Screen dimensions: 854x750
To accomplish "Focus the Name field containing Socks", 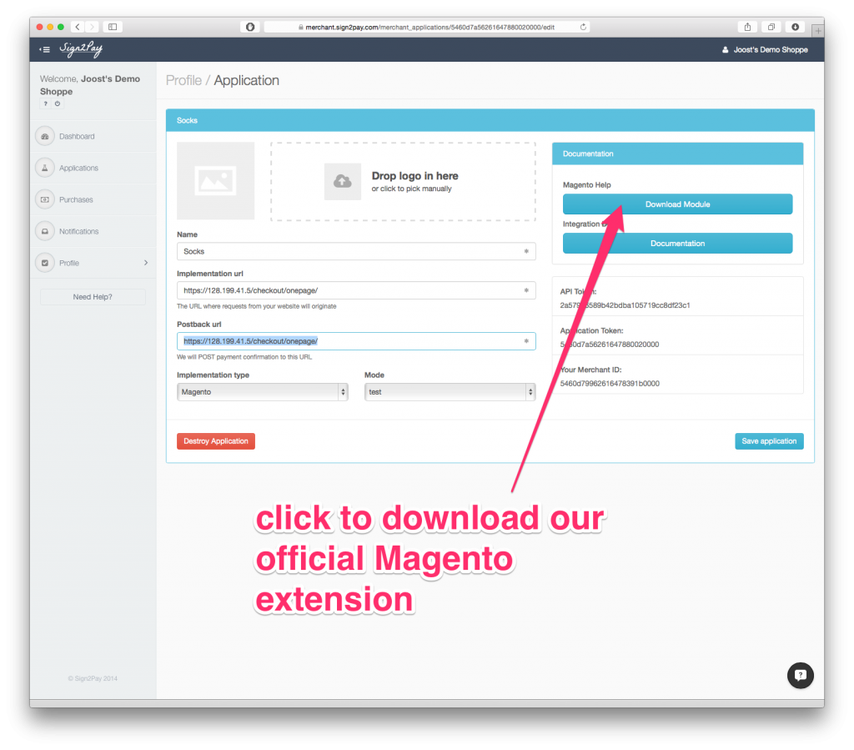I will pyautogui.click(x=356, y=252).
